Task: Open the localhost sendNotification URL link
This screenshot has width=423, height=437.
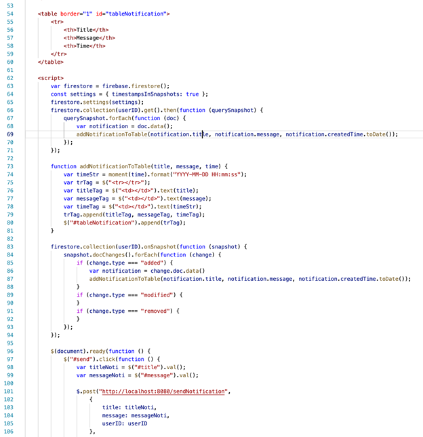Action: (x=163, y=392)
